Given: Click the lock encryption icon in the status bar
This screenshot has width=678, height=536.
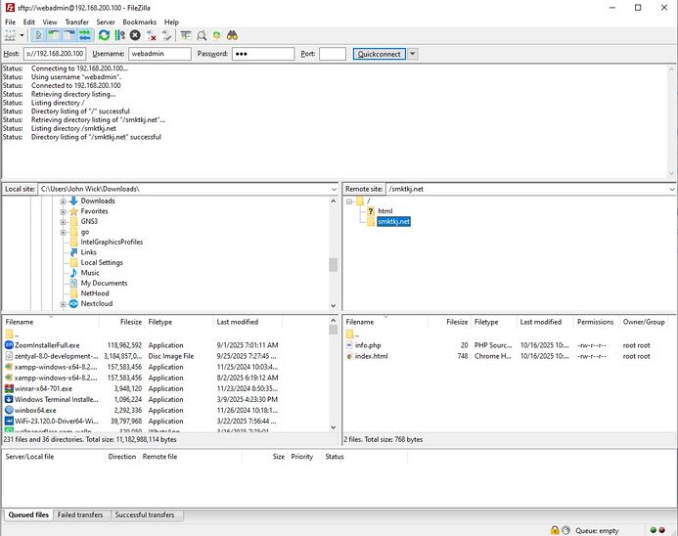Looking at the screenshot, I should coord(555,530).
